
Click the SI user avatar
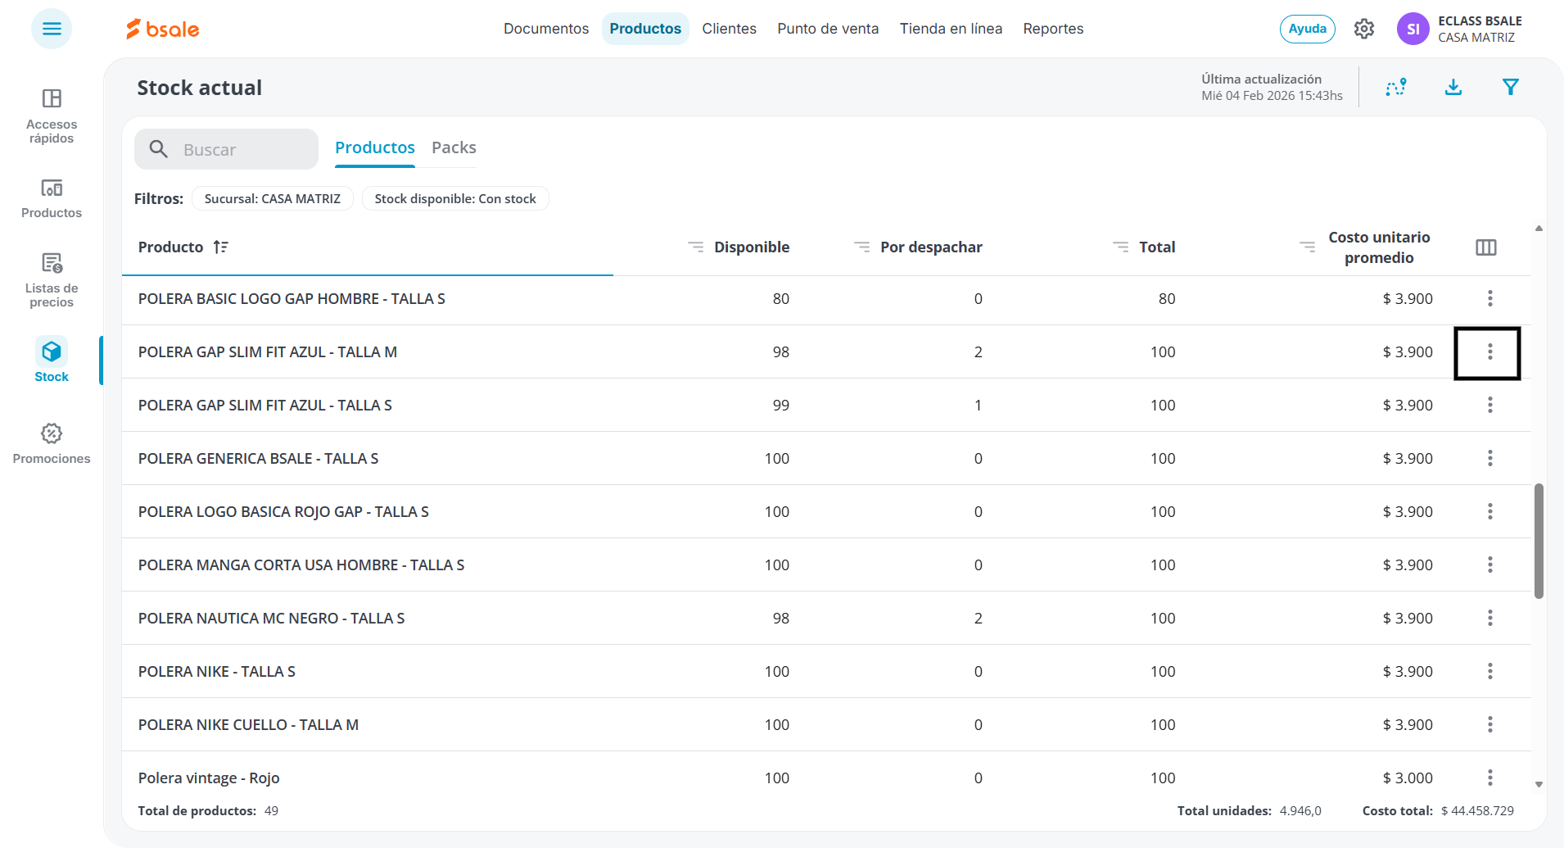point(1413,29)
